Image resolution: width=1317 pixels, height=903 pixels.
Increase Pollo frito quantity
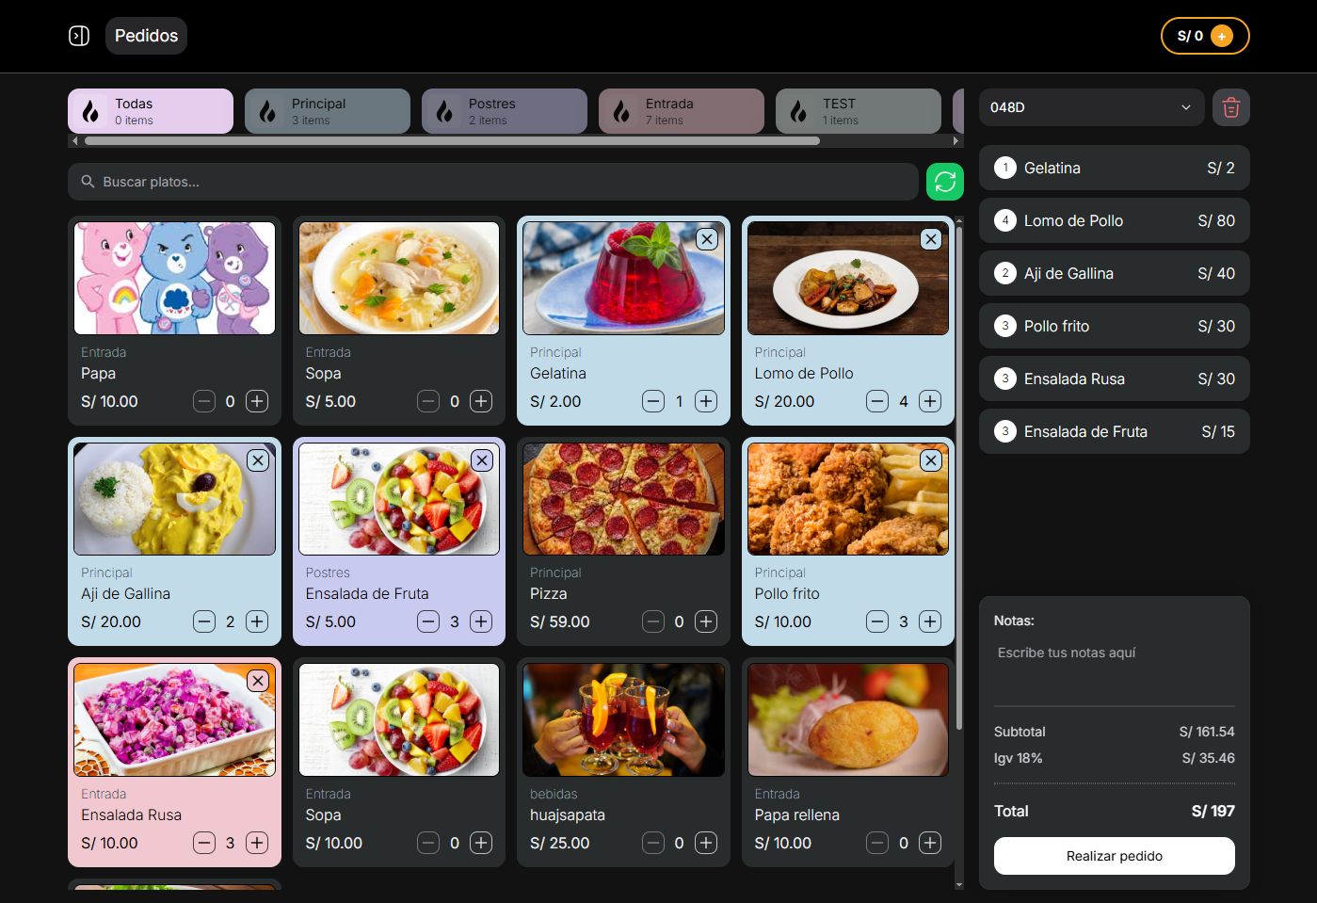click(x=930, y=621)
